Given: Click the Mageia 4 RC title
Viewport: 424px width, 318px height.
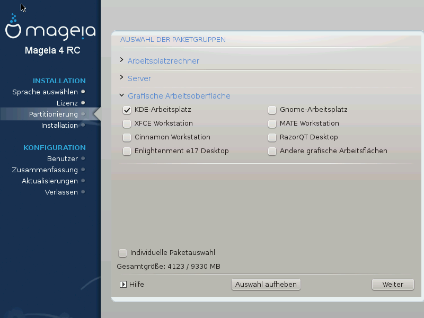Looking at the screenshot, I should (52, 50).
